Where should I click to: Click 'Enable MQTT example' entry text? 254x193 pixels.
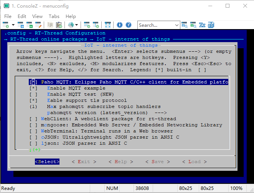point(76,88)
